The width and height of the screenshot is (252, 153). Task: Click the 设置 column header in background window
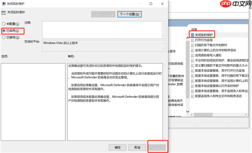(194, 29)
